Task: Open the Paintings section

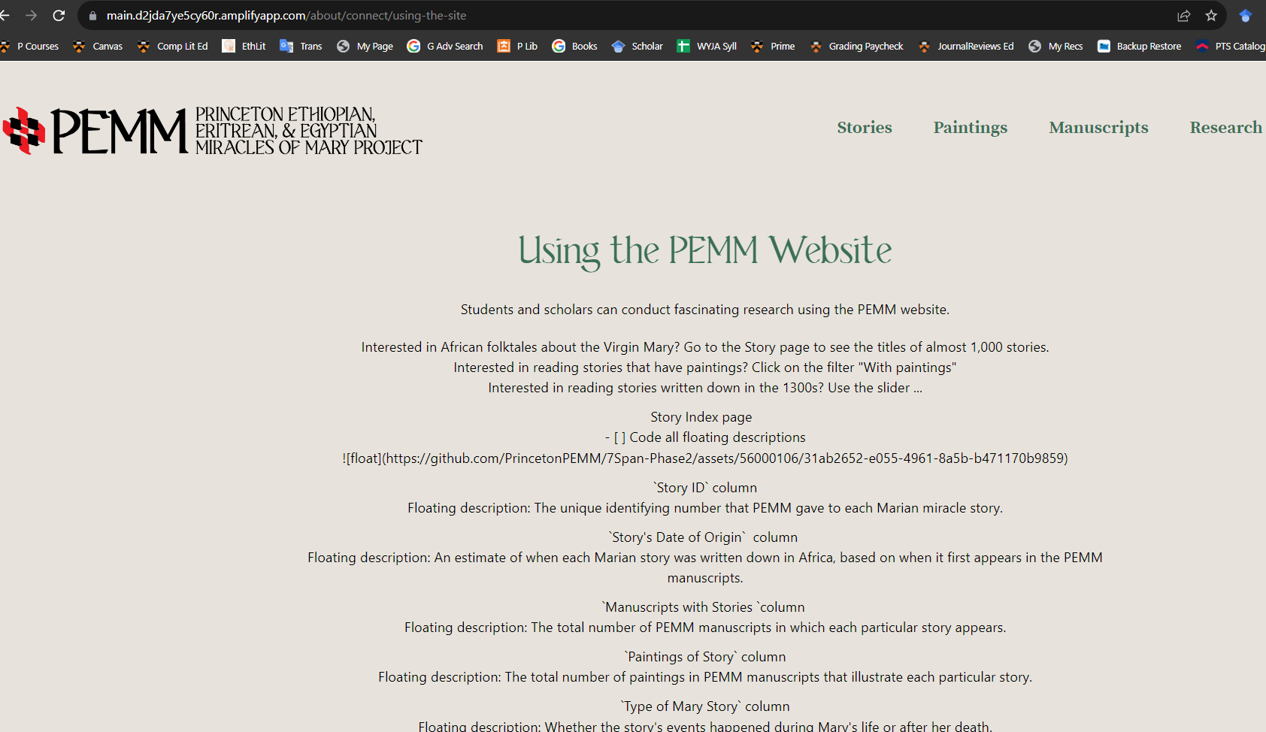Action: coord(970,128)
